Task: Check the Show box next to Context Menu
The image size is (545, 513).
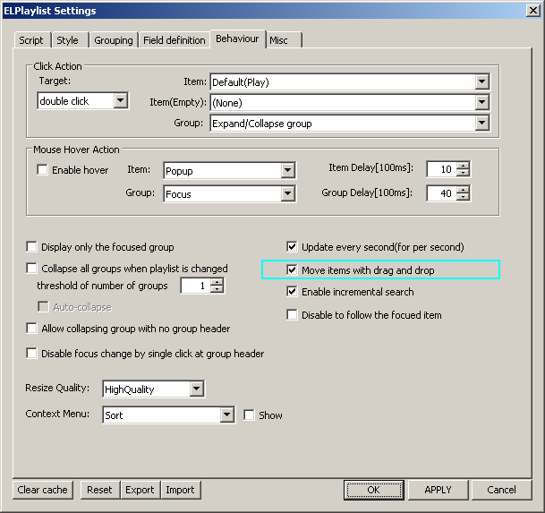Action: [250, 415]
